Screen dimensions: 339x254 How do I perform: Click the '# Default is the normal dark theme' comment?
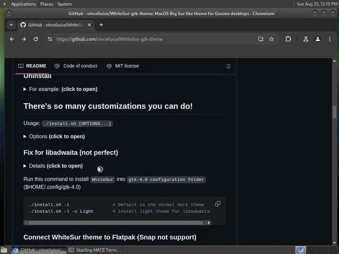[x=158, y=204]
